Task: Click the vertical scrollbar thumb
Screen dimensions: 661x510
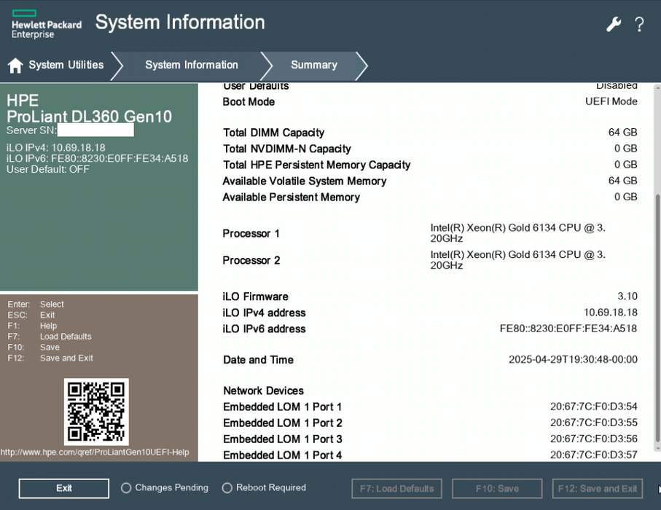Action: (657, 317)
